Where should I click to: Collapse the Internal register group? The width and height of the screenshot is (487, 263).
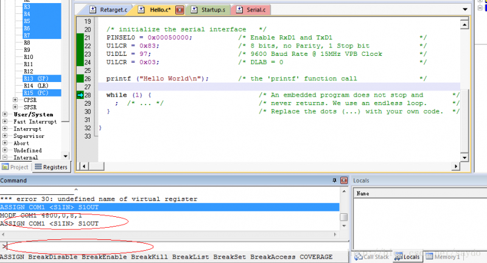[5, 157]
